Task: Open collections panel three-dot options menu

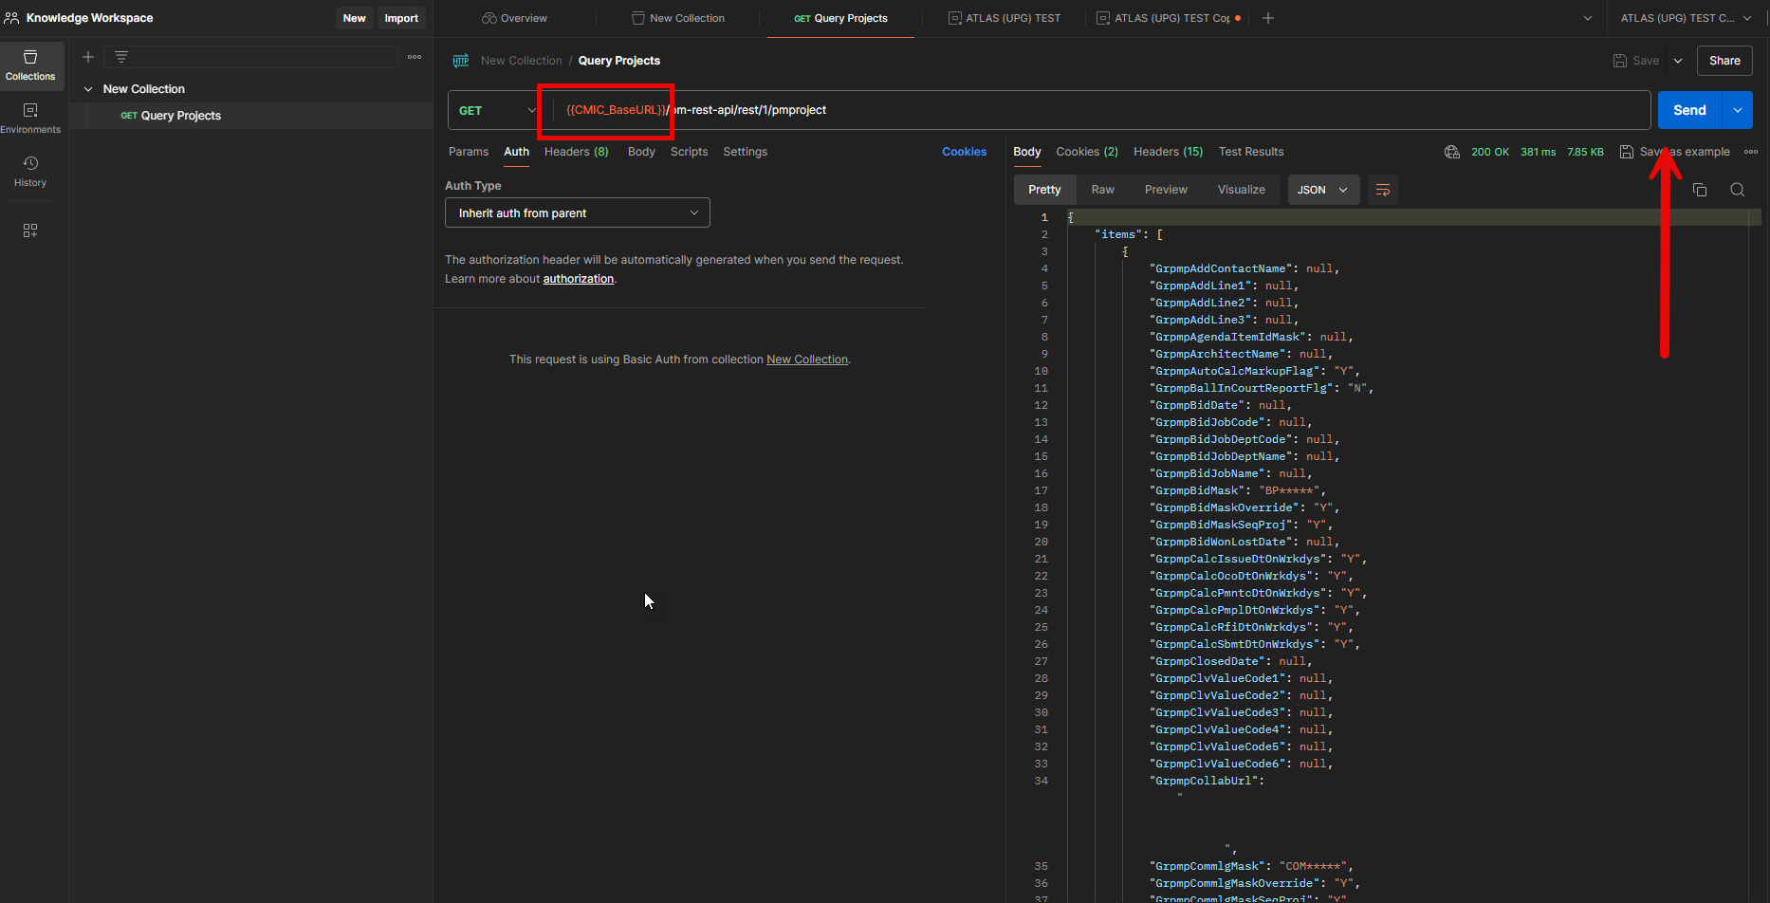Action: coord(415,57)
